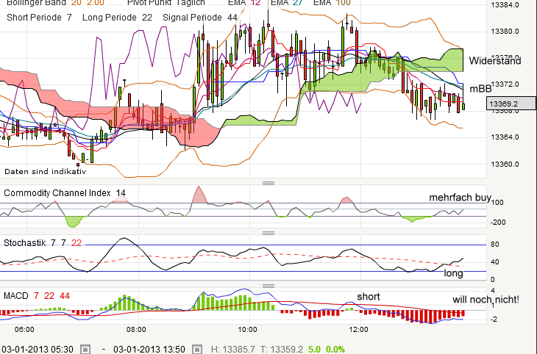
Task: Click the mBB annotation on the chart
Action: pyautogui.click(x=480, y=89)
